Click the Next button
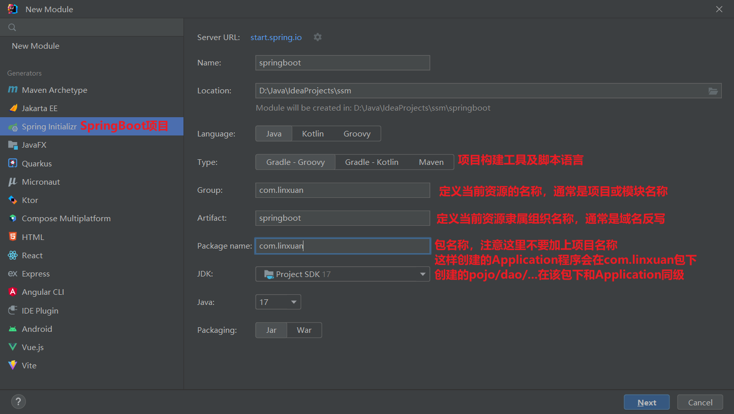 pos(647,402)
